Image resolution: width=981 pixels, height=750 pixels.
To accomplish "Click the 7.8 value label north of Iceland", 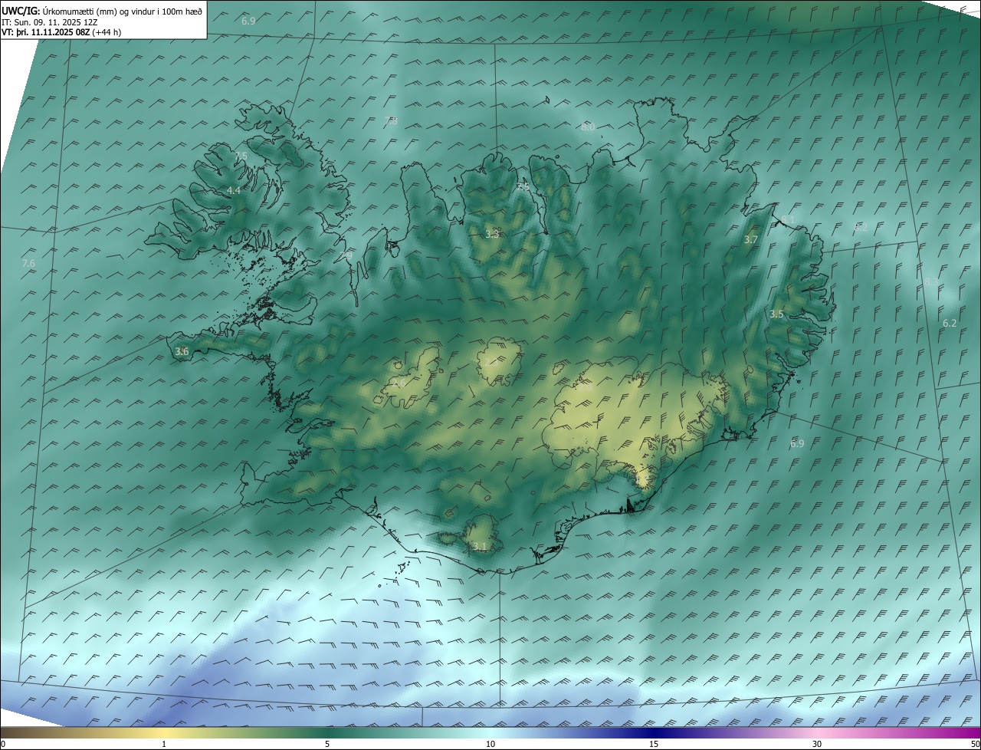I will [391, 121].
